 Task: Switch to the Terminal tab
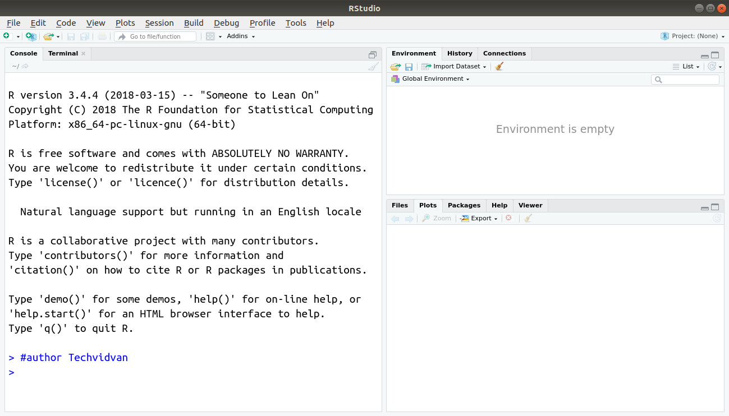(62, 53)
